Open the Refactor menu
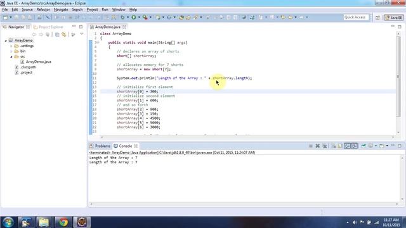 pos(43,9)
